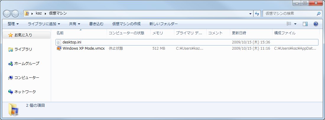Sort by the 更新日時 column header
Screen dimensions: 325x120
pos(251,33)
